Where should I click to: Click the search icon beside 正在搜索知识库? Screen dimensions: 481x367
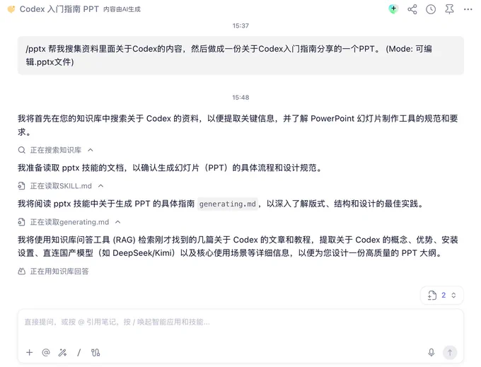click(21, 150)
